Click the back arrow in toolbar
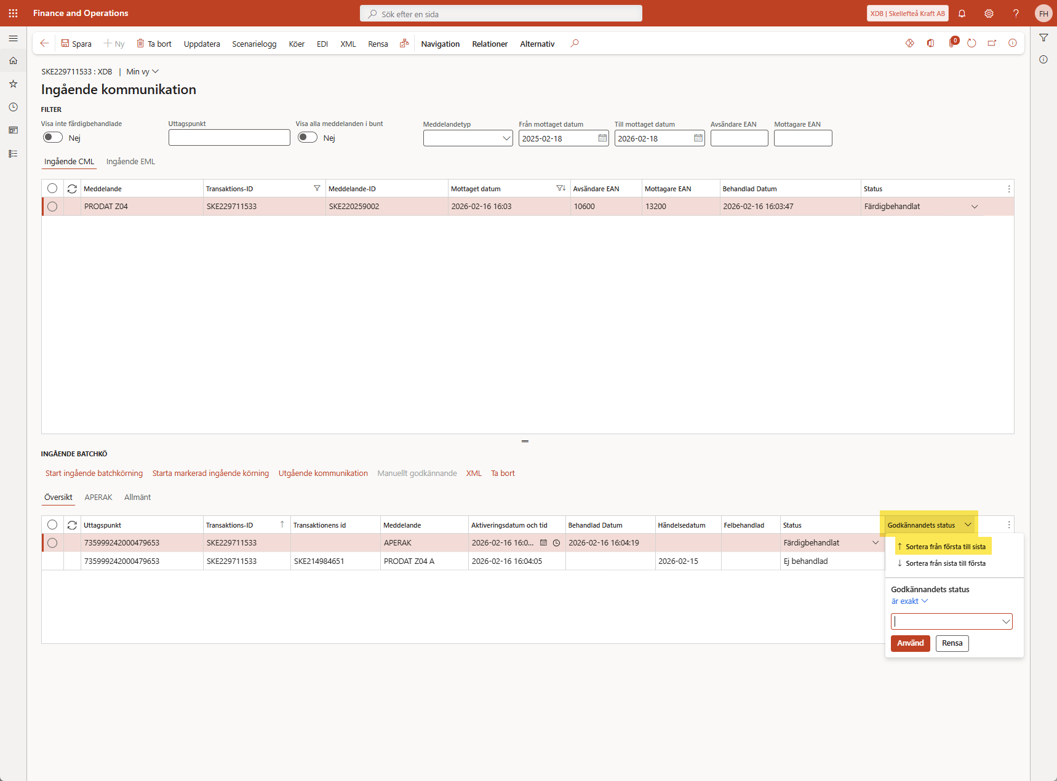Image resolution: width=1057 pixels, height=781 pixels. point(44,44)
